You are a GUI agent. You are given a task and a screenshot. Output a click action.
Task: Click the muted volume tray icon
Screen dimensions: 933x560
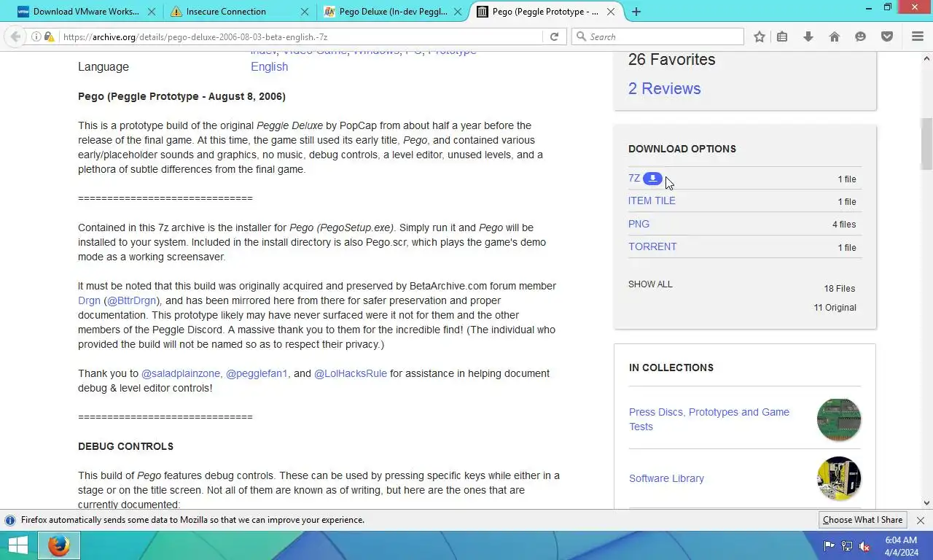pos(864,545)
